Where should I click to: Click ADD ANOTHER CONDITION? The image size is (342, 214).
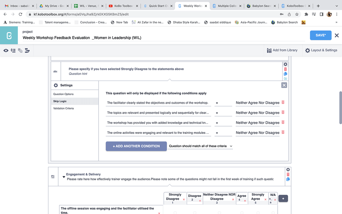[136, 146]
